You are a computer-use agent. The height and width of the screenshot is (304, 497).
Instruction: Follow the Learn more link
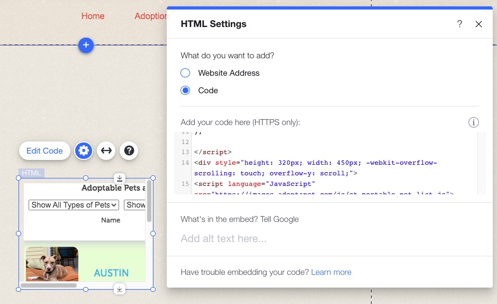pos(331,272)
